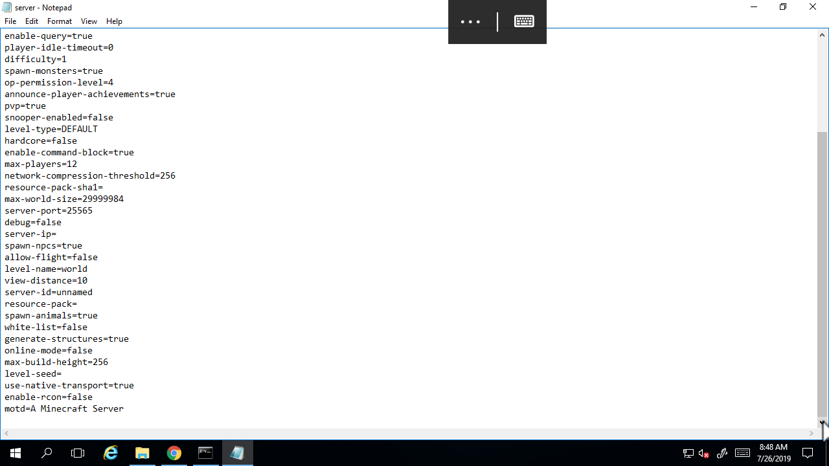
Task: Open the network status tray icon
Action: [x=688, y=453]
